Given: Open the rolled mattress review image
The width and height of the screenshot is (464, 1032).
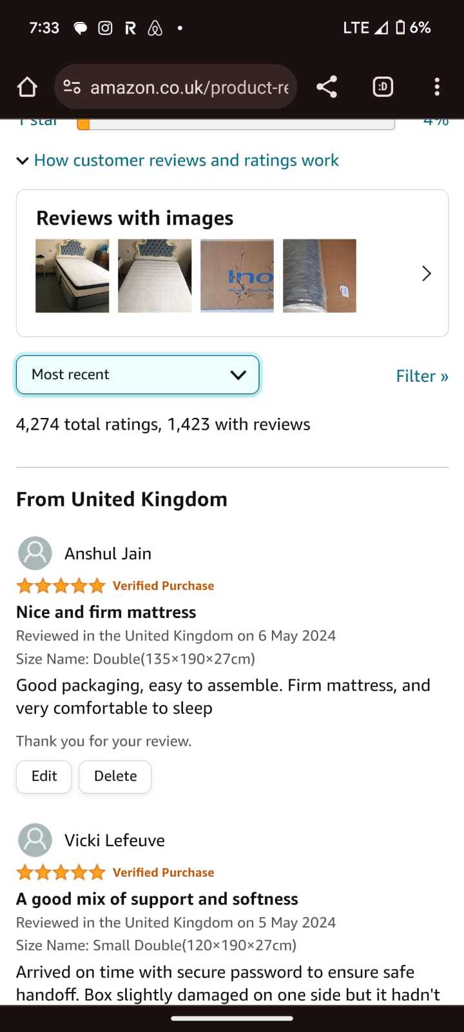Looking at the screenshot, I should pyautogui.click(x=320, y=276).
